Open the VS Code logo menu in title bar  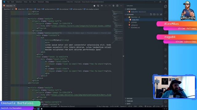click(4, 2)
